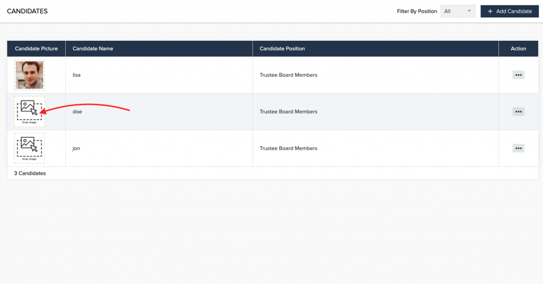Click the Candidate Position column header
The width and height of the screenshot is (543, 284).
[x=376, y=49]
